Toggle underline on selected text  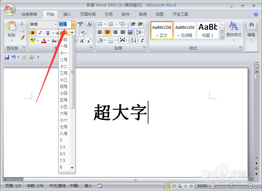coord(47,33)
